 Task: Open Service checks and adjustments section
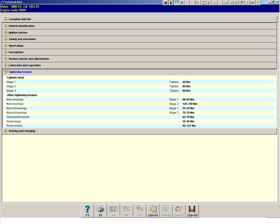coord(29,59)
